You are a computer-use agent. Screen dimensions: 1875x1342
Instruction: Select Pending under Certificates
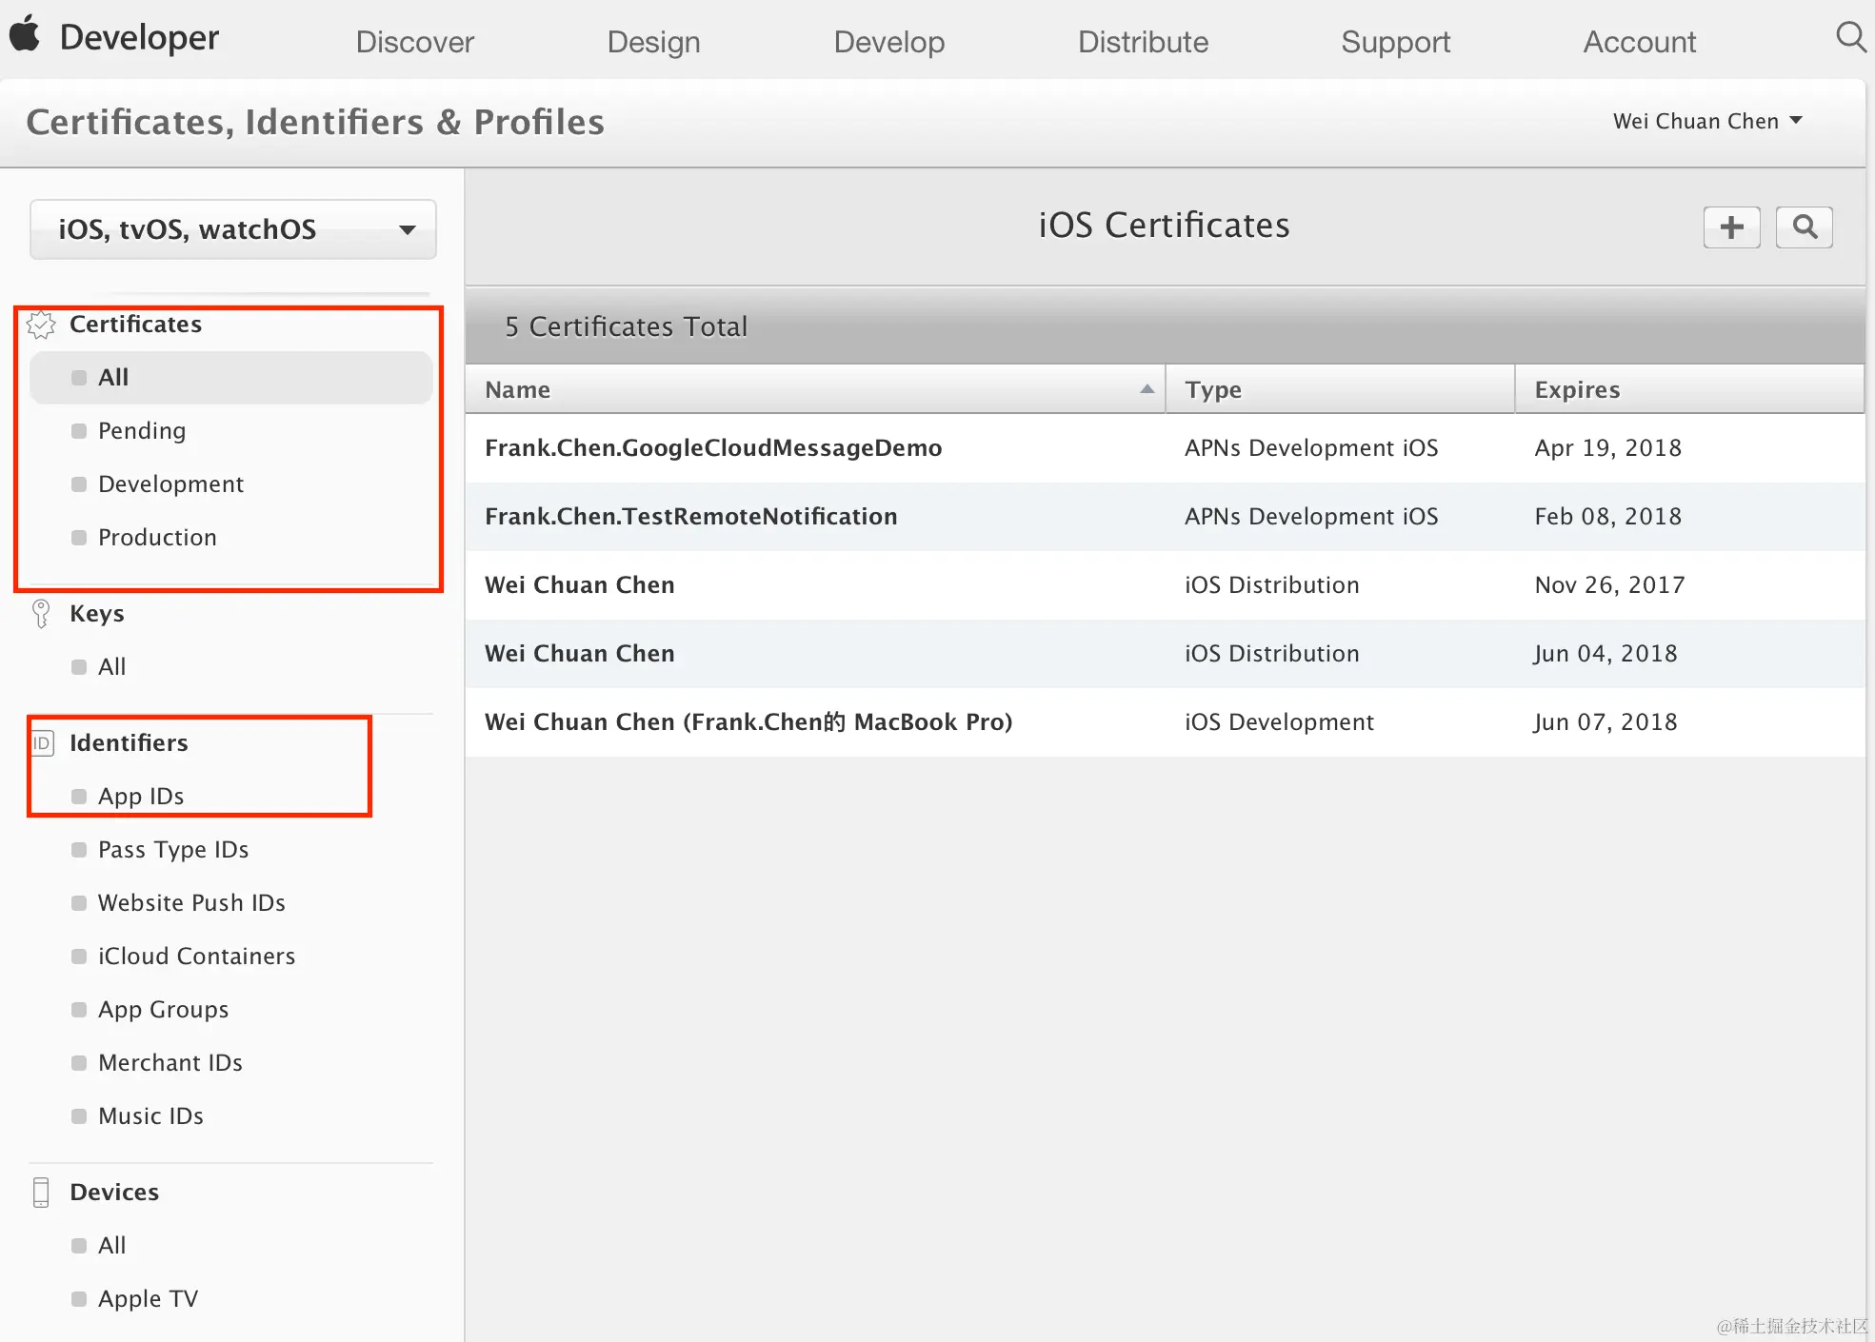[x=142, y=431]
